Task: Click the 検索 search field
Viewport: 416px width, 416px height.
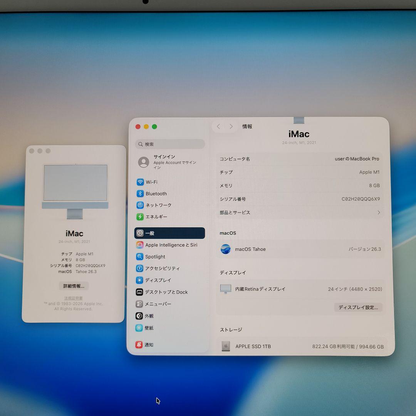Action: [170, 144]
